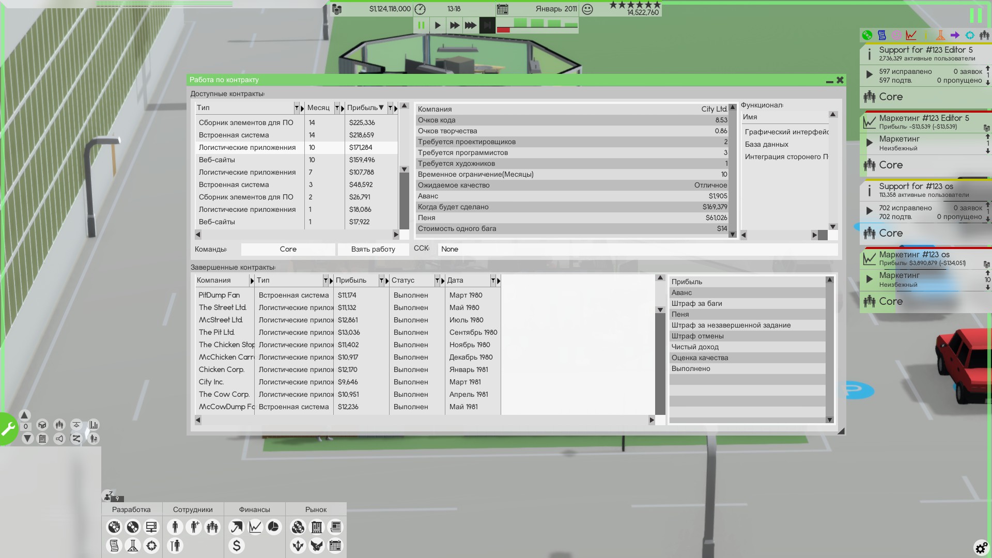Open the pie chart finance icon
Image resolution: width=992 pixels, height=558 pixels.
(273, 527)
